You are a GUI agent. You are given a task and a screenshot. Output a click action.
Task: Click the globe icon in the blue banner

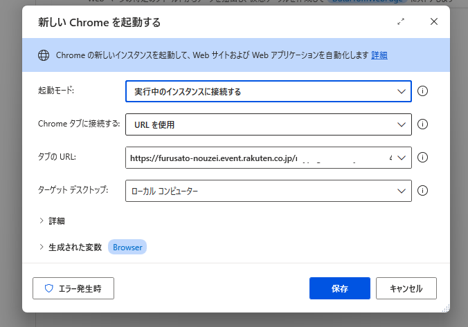tap(44, 55)
